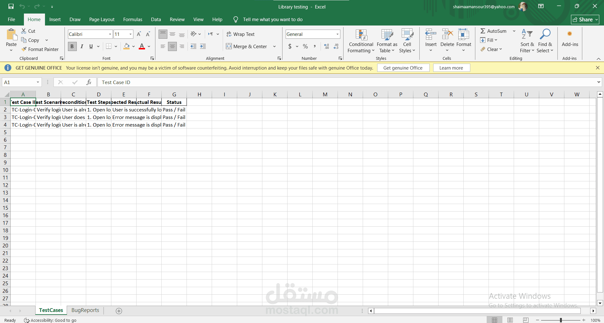Open the Clear menu button
The width and height of the screenshot is (604, 323).
(x=491, y=49)
